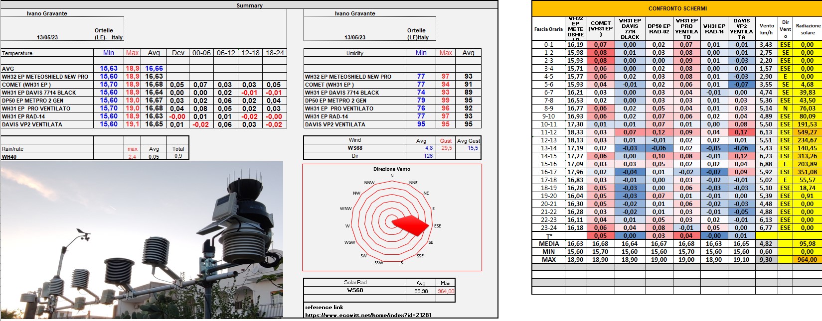Select the 964,00 yellow cell in MAX row
The height and width of the screenshot is (321, 822).
(807, 260)
